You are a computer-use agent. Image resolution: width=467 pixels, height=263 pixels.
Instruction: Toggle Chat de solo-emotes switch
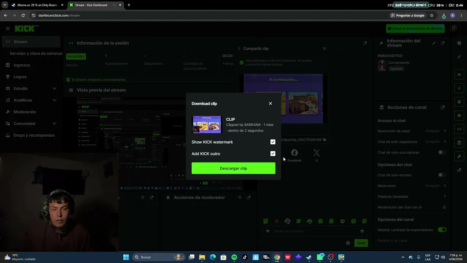(x=442, y=175)
